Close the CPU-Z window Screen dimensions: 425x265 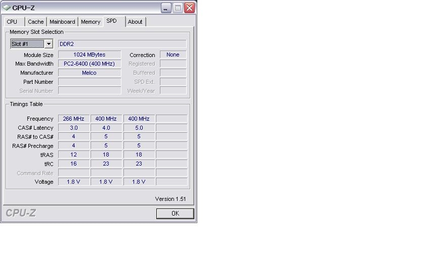pos(189,8)
